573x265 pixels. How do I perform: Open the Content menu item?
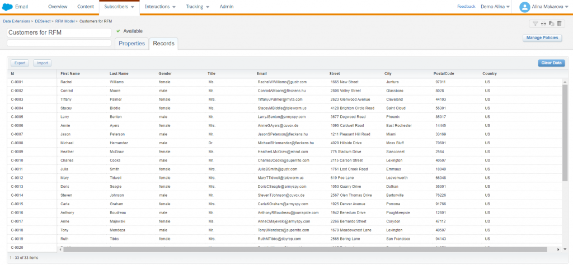click(86, 7)
